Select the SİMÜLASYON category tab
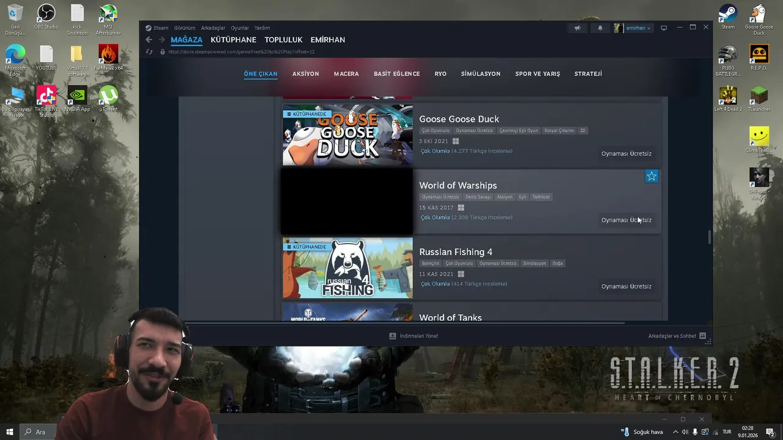Viewport: 783px width, 440px height. tap(480, 73)
